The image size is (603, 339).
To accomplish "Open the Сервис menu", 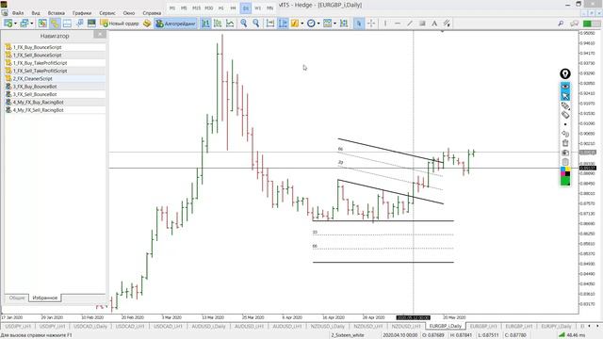I will [106, 13].
